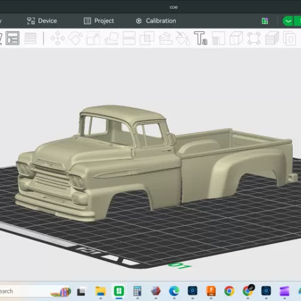
Task: Click the Calibration tab's gear icon
Action: click(x=139, y=21)
